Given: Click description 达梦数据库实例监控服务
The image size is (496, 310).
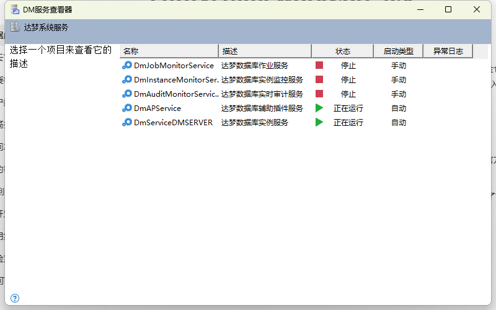Looking at the screenshot, I should click(262, 80).
